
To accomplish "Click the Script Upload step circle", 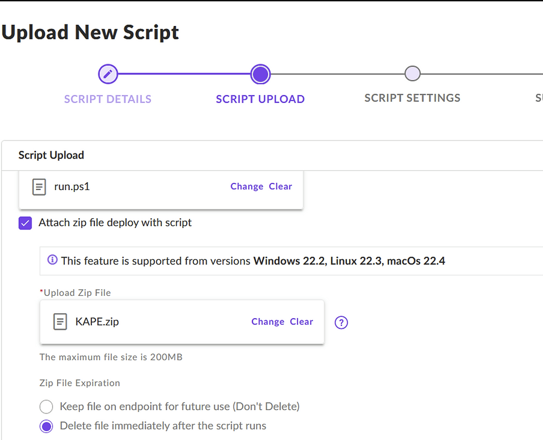I will 260,74.
